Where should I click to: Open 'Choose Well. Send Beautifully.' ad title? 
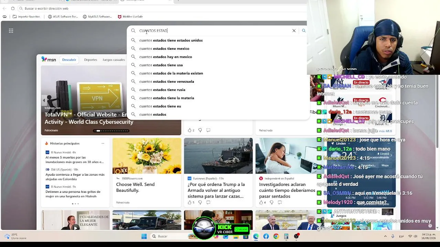pos(135,187)
